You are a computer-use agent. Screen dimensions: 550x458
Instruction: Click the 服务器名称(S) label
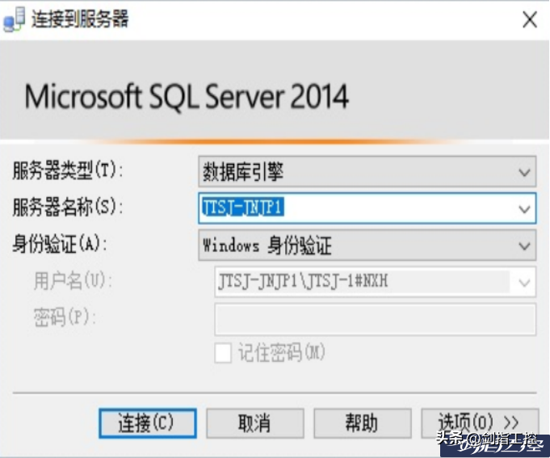pyautogui.click(x=65, y=208)
